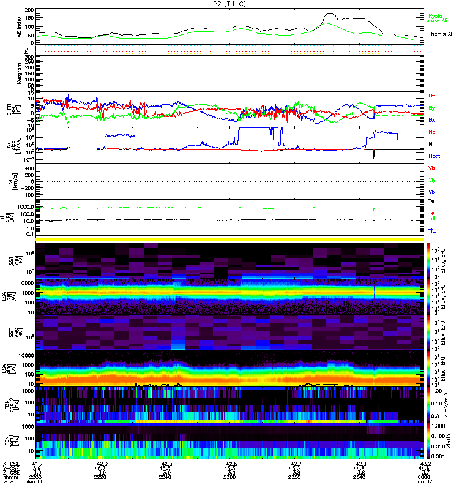Screen dimensions: 459x490
Task: Click the red dotted row in the ROI panel
Action: coord(230,52)
